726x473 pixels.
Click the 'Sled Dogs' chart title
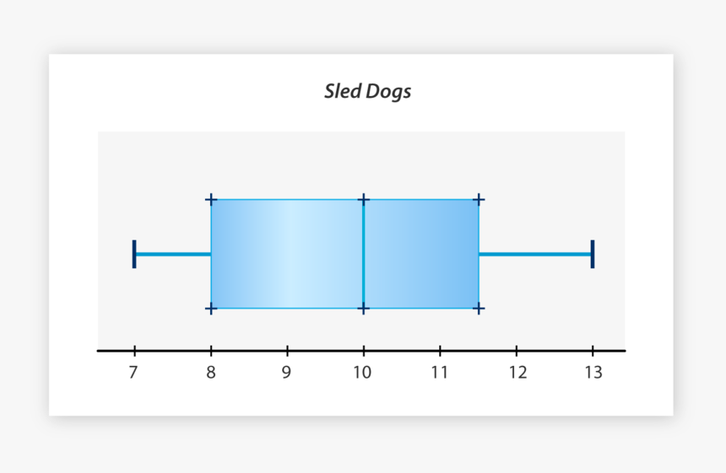[367, 91]
